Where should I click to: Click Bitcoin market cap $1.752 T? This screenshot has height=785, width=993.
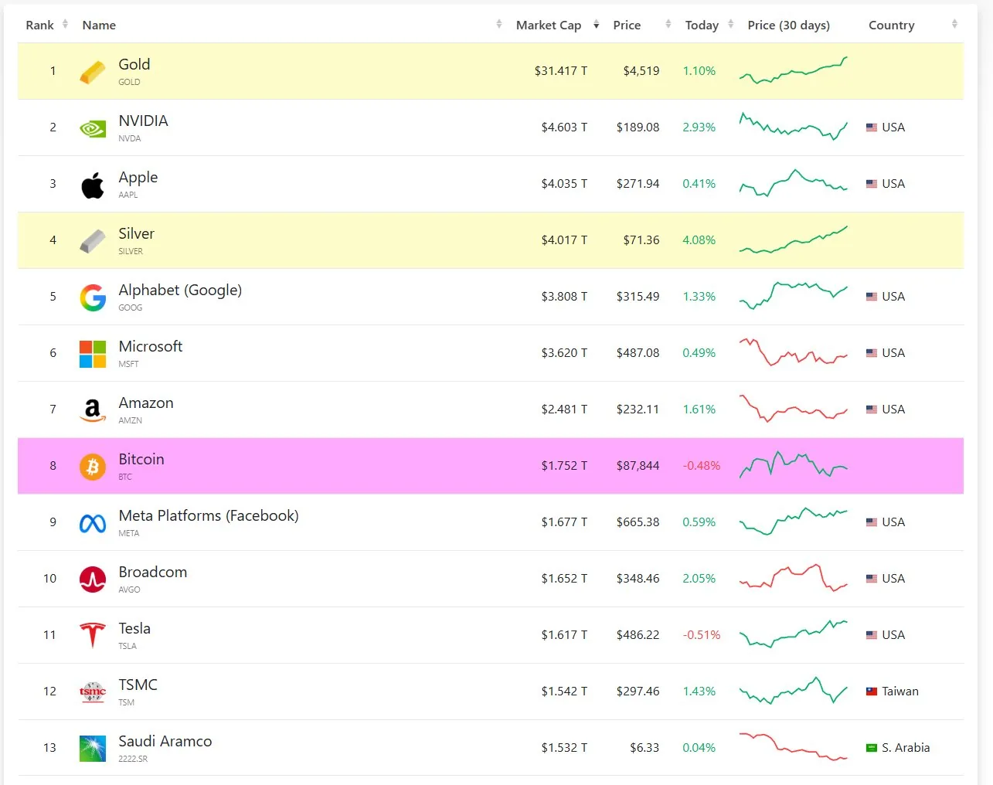(564, 466)
